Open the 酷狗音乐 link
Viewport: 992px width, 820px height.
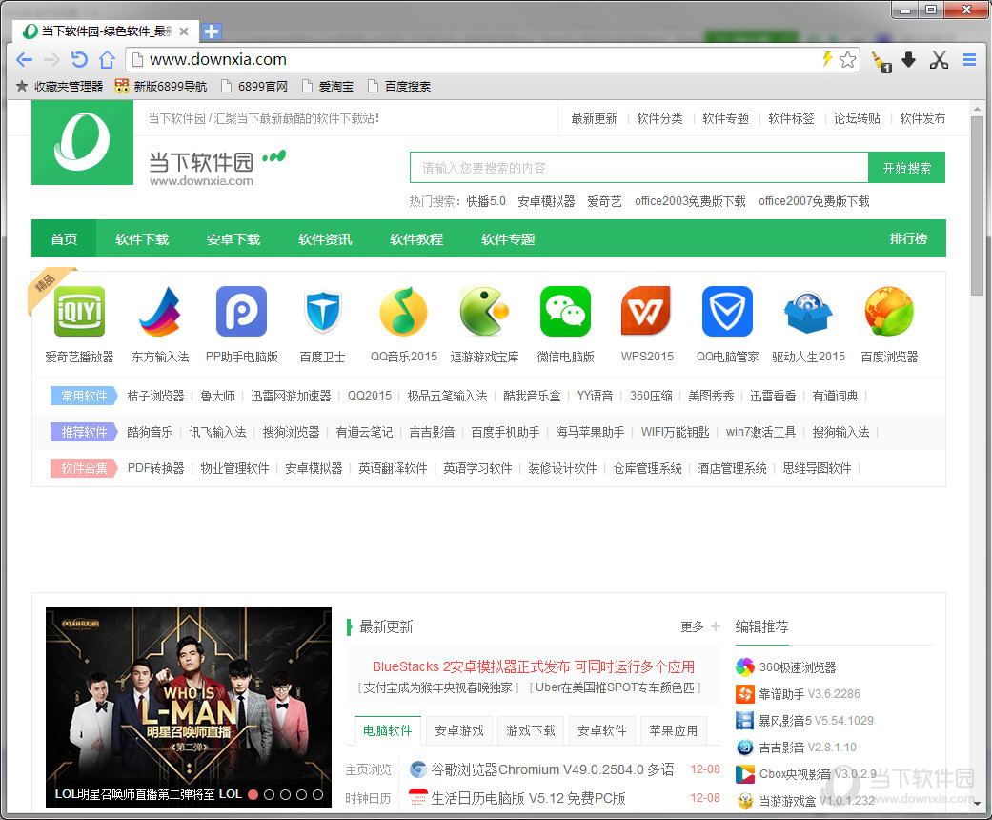click(150, 432)
